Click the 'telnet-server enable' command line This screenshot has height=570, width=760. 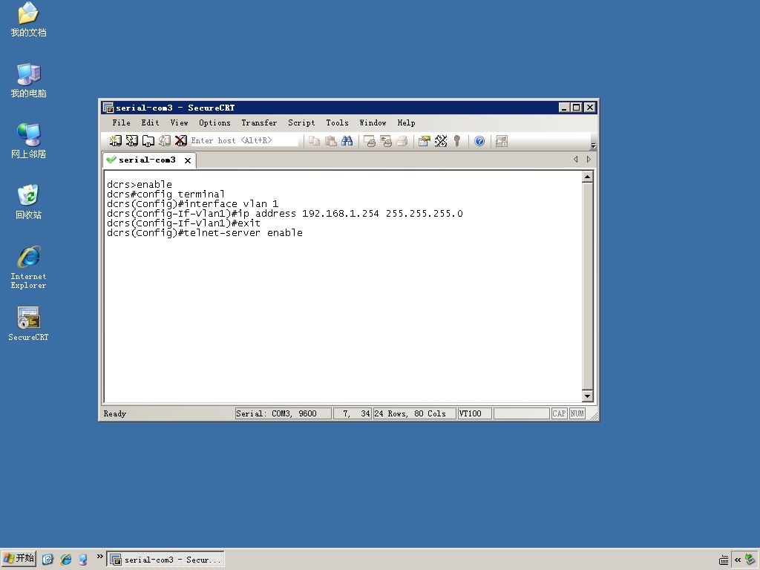[x=205, y=233]
